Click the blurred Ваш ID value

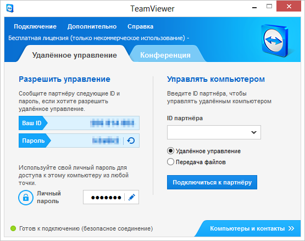[112, 123]
